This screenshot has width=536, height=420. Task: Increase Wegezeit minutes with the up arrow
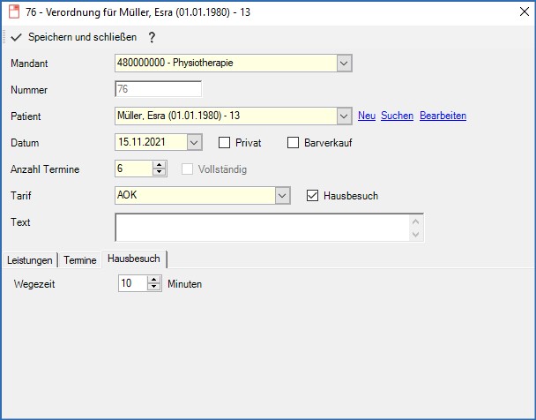[153, 280]
